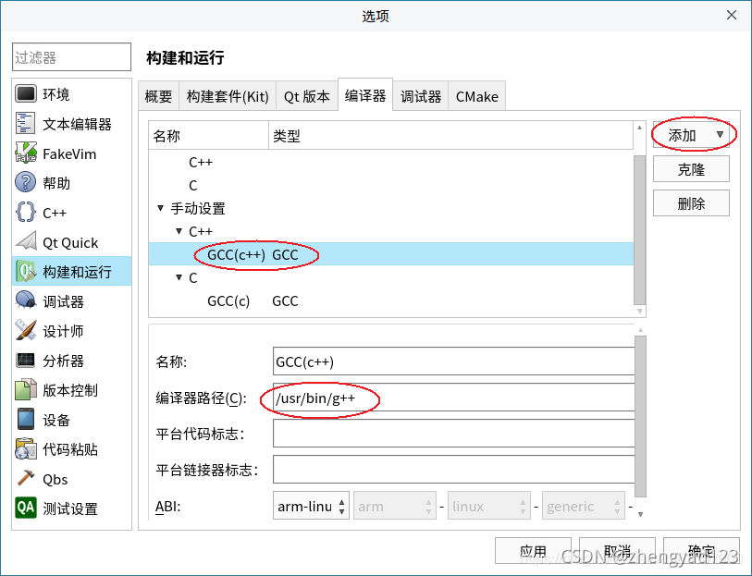Image resolution: width=752 pixels, height=576 pixels.
Task: Open the arm-linu ABI combo box
Action: [x=311, y=506]
